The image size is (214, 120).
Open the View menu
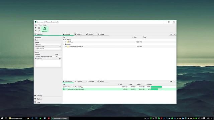(40, 25)
